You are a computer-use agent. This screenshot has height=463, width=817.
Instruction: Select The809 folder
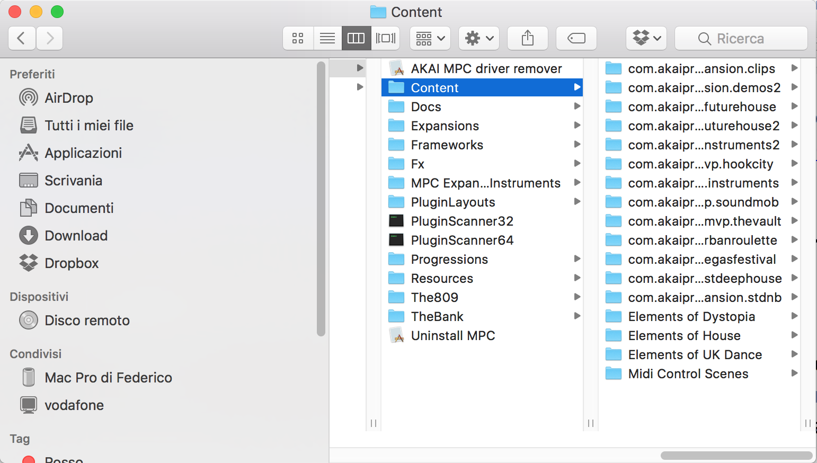[482, 297]
